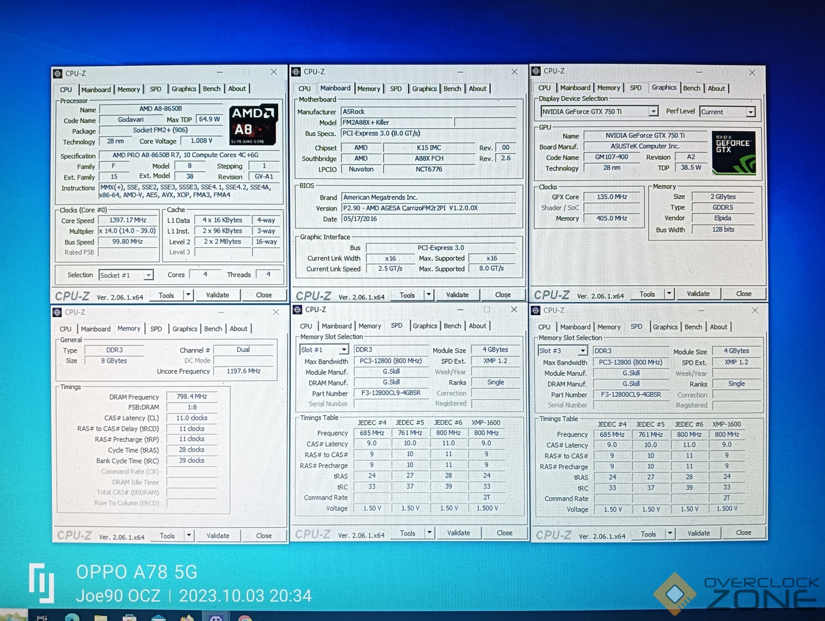The height and width of the screenshot is (621, 825).
Task: Click the DRAM Frequency value 798.4 MHz
Action: click(x=191, y=396)
